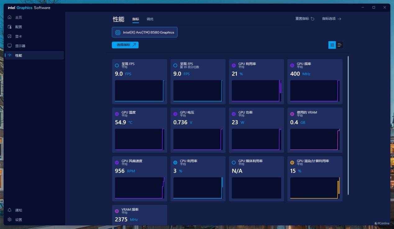The width and height of the screenshot is (394, 229).
Task: Click the 显示器 monitor icon in sidebar
Action: pos(10,46)
